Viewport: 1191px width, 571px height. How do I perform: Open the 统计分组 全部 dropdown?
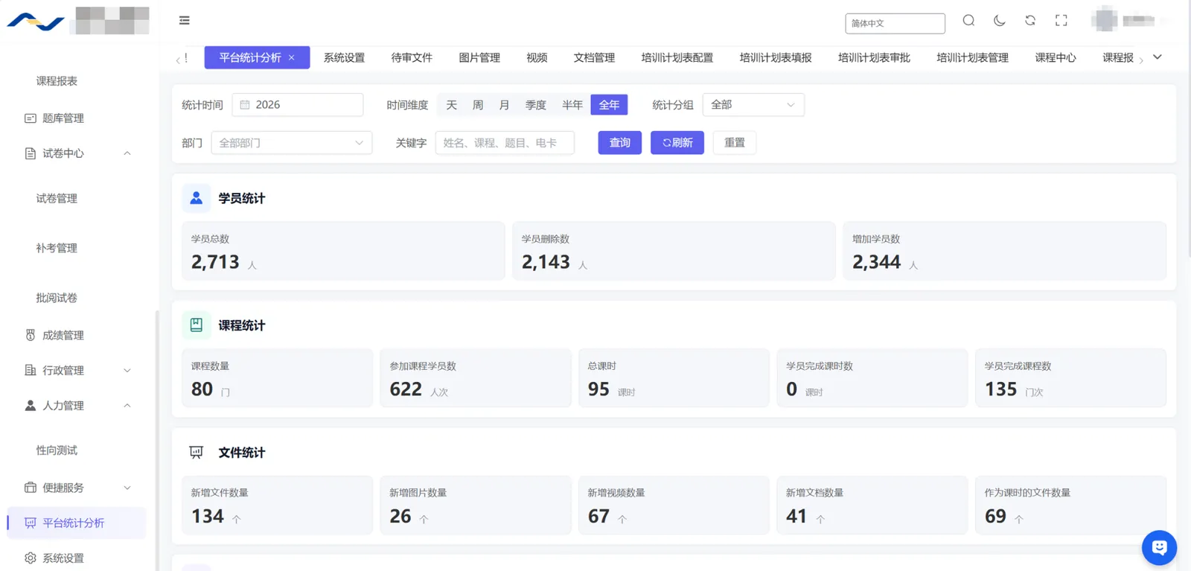click(753, 105)
